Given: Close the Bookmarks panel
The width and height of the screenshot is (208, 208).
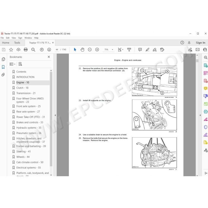Looking at the screenshot, I should (49, 57).
